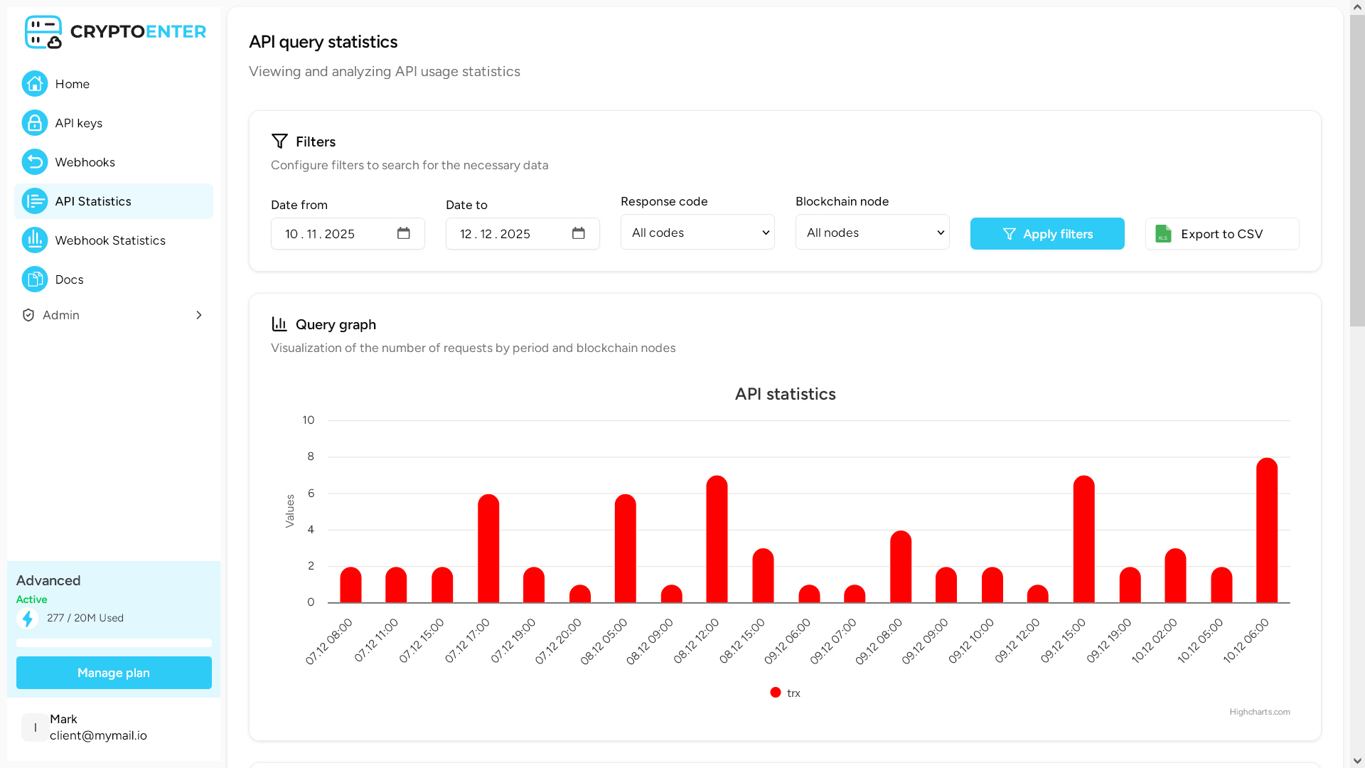Click the Apply filters button
Image resolution: width=1365 pixels, height=768 pixels.
tap(1047, 234)
